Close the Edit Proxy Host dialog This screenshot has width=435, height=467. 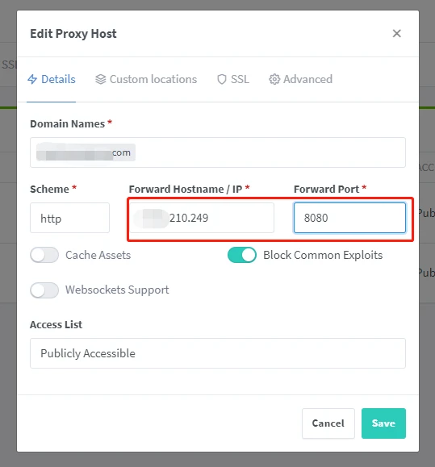pyautogui.click(x=396, y=33)
